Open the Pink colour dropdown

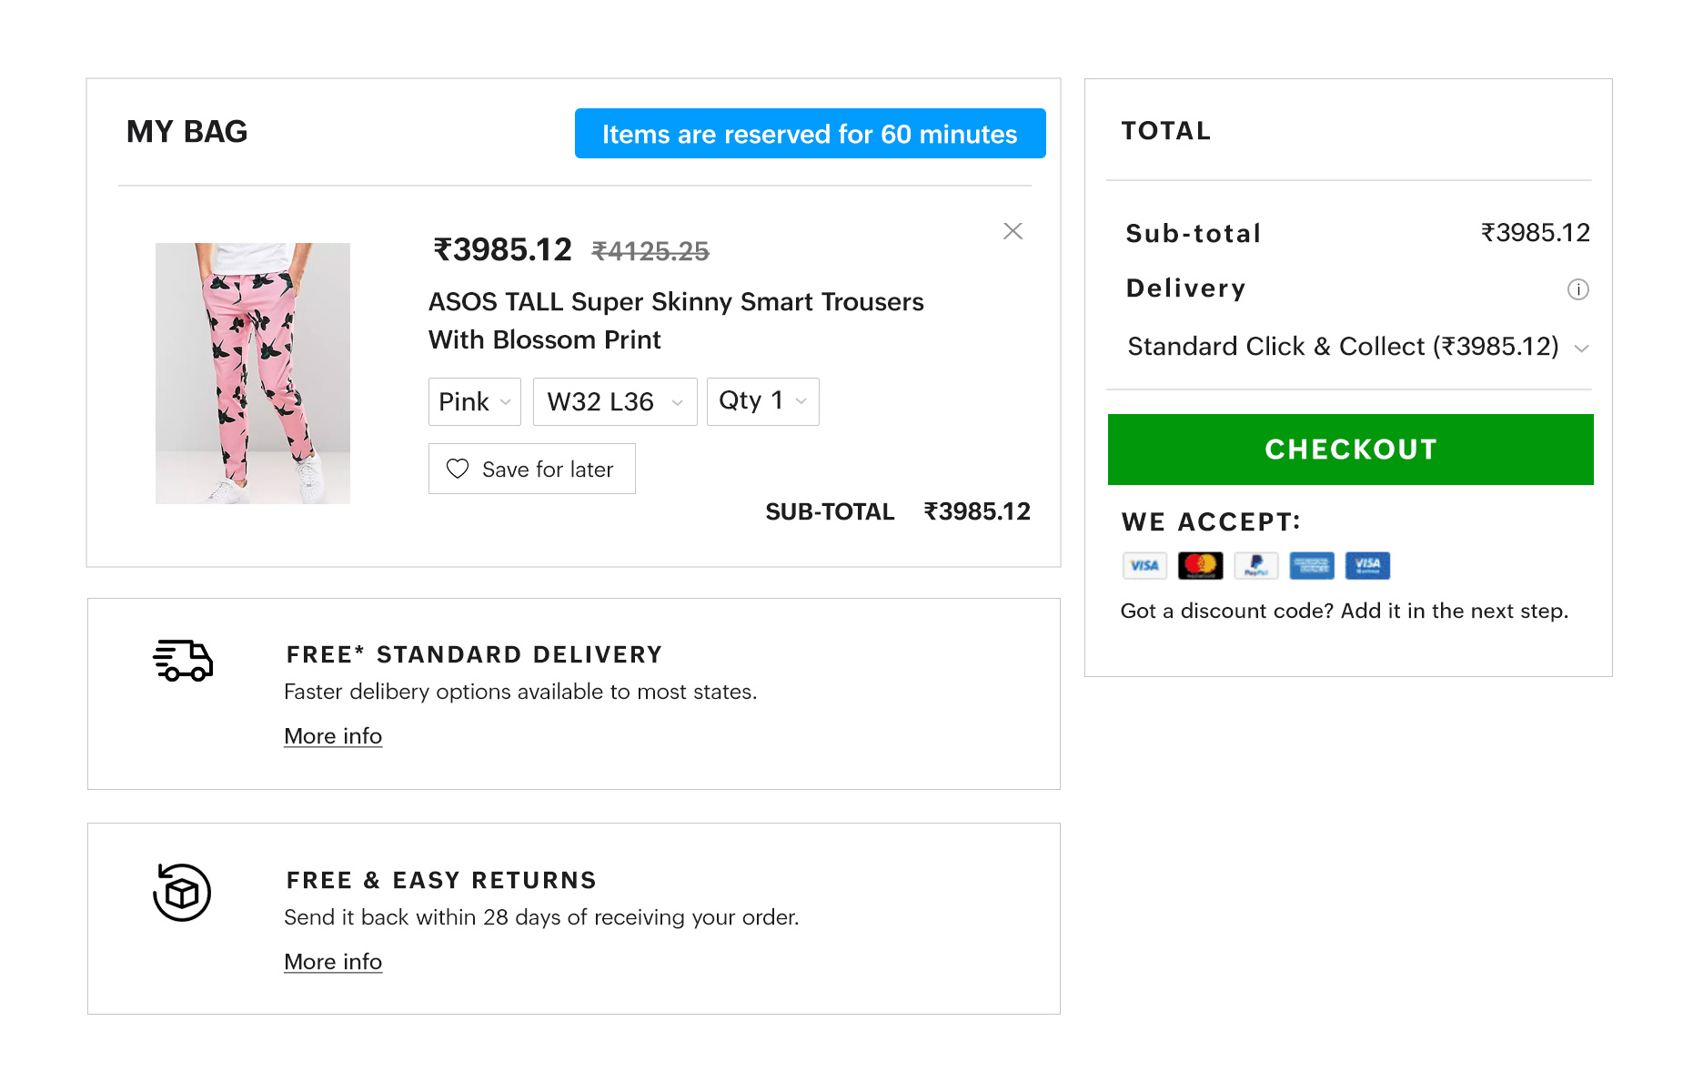(474, 401)
